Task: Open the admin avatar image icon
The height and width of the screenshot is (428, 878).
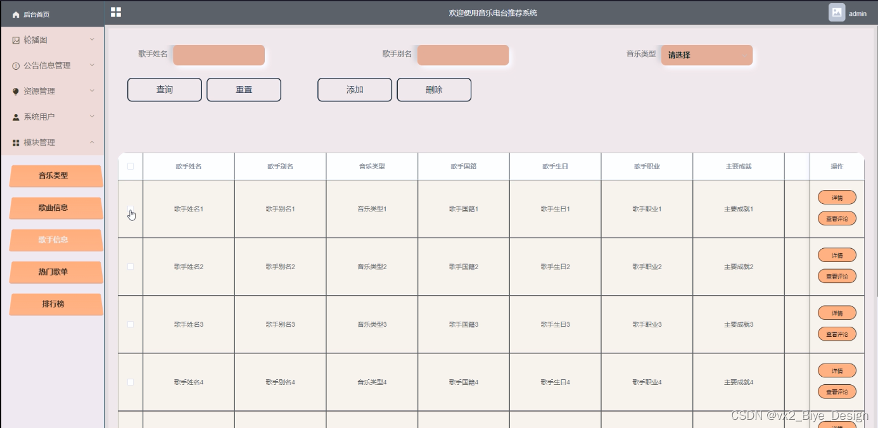Action: pos(837,13)
